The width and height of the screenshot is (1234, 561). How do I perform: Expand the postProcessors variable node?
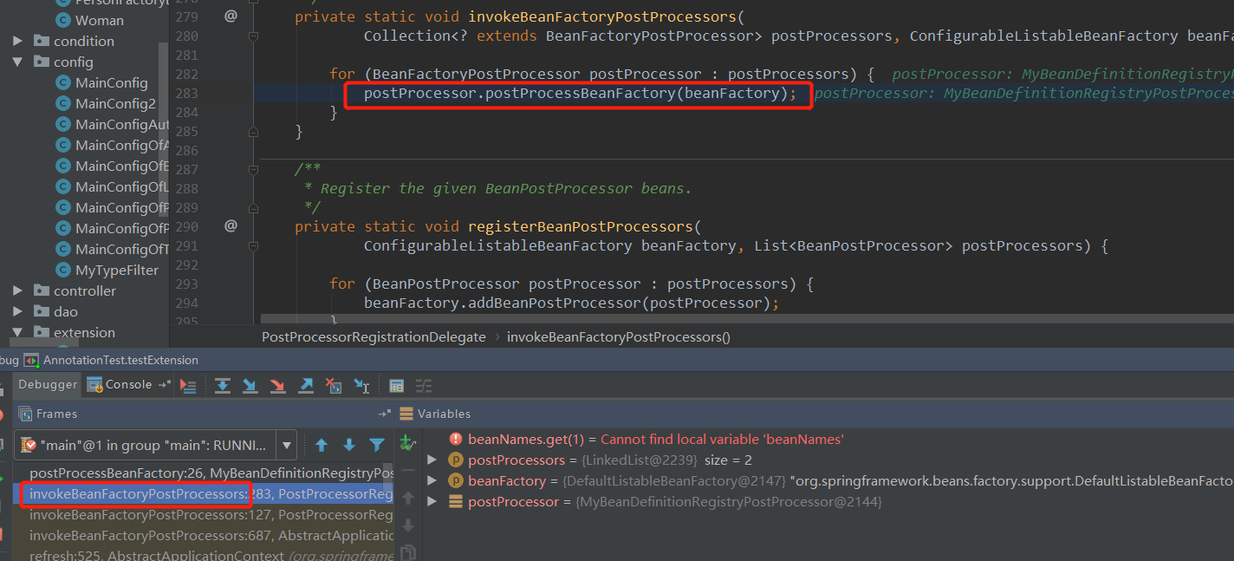(432, 460)
